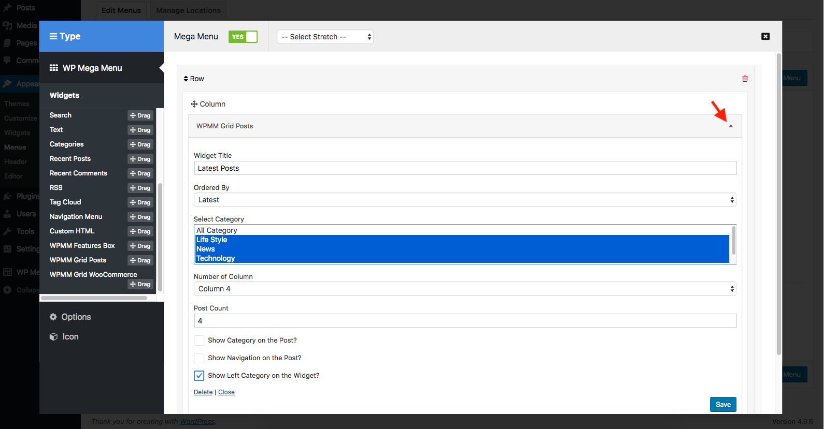Screen dimensions: 824x429
Task: Click the Post Count input field
Action: [x=465, y=321]
